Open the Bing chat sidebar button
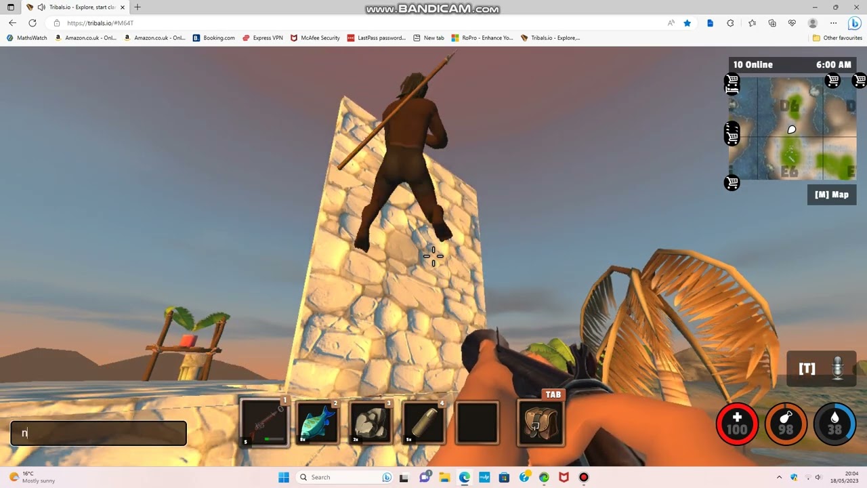The height and width of the screenshot is (488, 867). (x=854, y=23)
